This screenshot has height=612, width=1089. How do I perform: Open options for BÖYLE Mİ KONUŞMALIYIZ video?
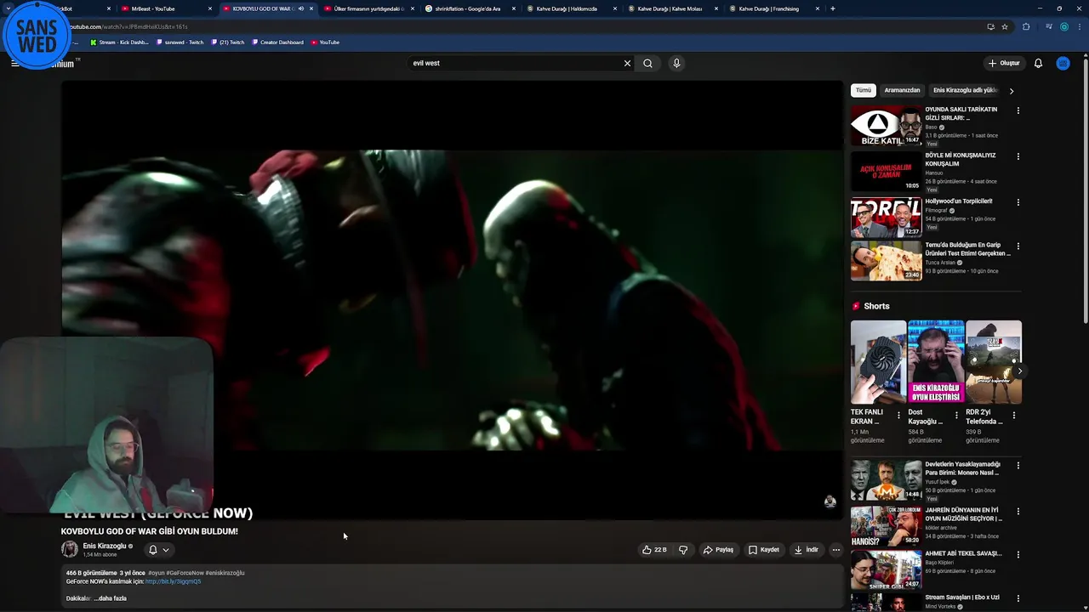click(1018, 156)
